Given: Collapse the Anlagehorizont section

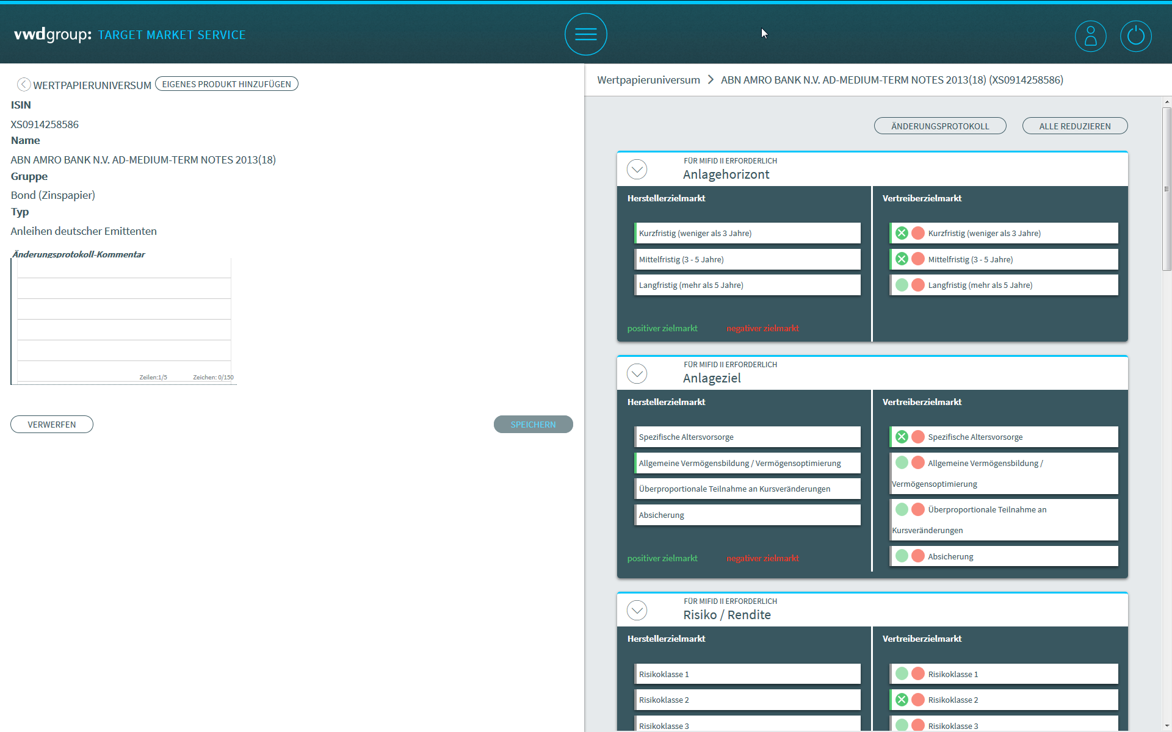Looking at the screenshot, I should 637,169.
